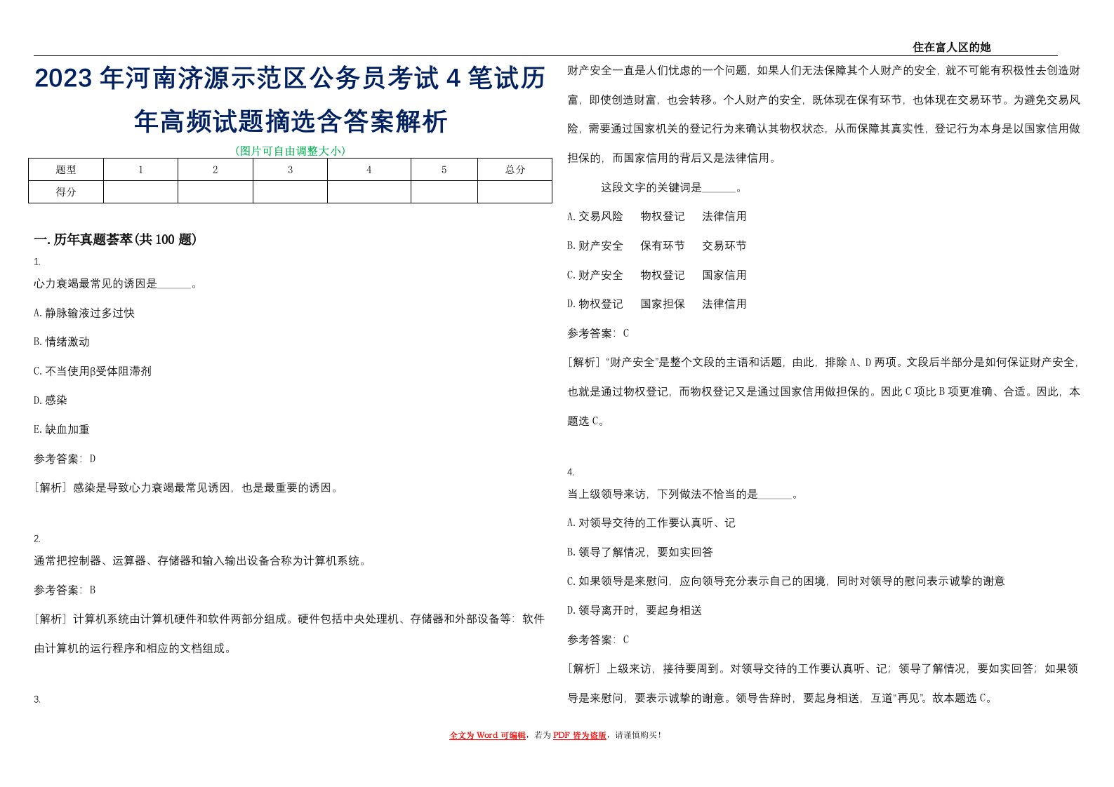Select option 'B.情绪激动'
The height and width of the screenshot is (787, 1114).
click(x=62, y=342)
